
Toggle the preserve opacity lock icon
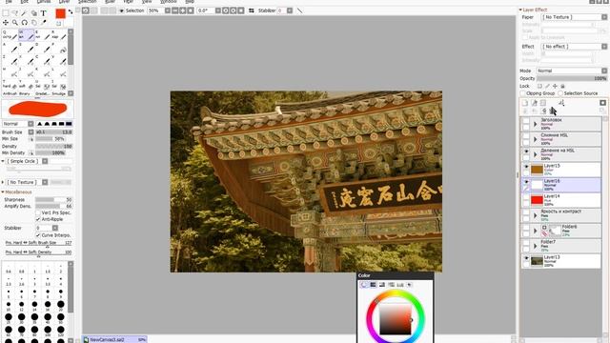[x=539, y=86]
